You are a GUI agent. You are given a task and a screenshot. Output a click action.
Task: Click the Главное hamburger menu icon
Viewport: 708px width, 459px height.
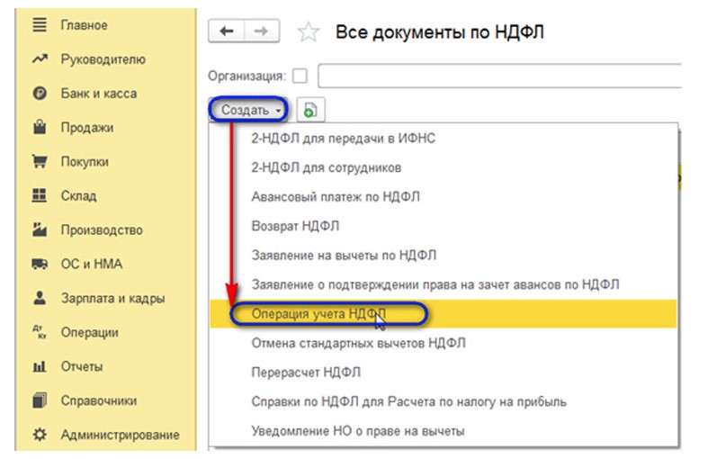click(x=39, y=25)
